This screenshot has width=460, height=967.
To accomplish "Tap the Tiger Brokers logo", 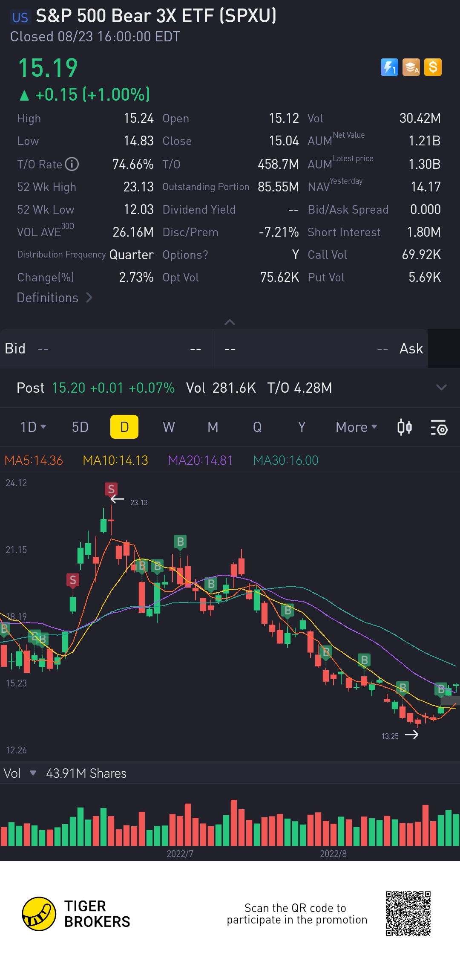I will click(76, 914).
